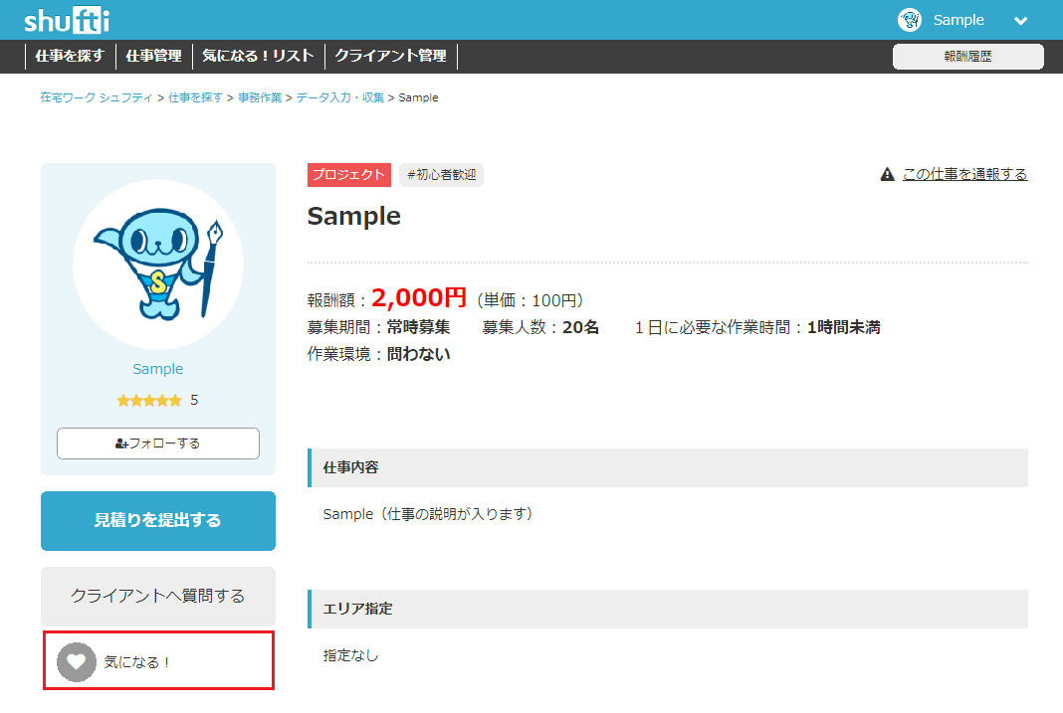The height and width of the screenshot is (713, 1063).
Task: Open the 仕事を探す menu
Action: pos(70,56)
